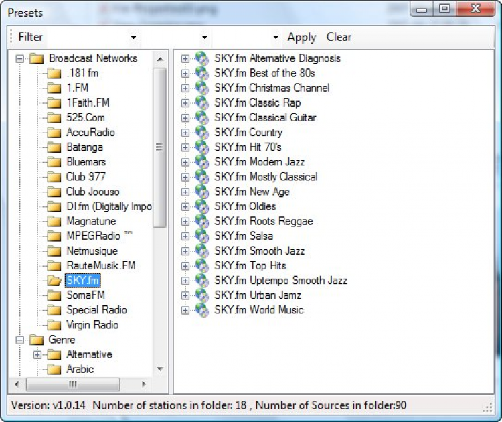Collapse the Broadcast Networks tree node
This screenshot has height=422, width=502.
(x=20, y=59)
